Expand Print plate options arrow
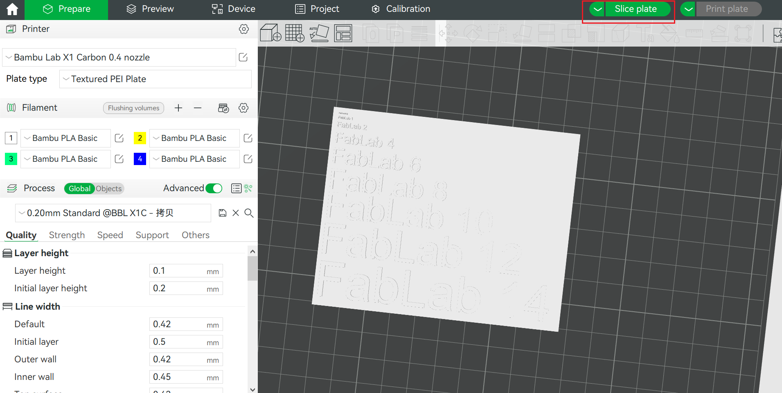 (x=688, y=9)
